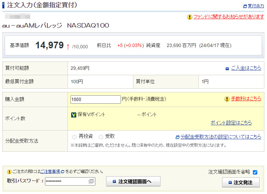Image resolution: width=267 pixels, height=194 pixels.
Task: Click the warning icon beside ご注文の際には
Action: [9, 172]
